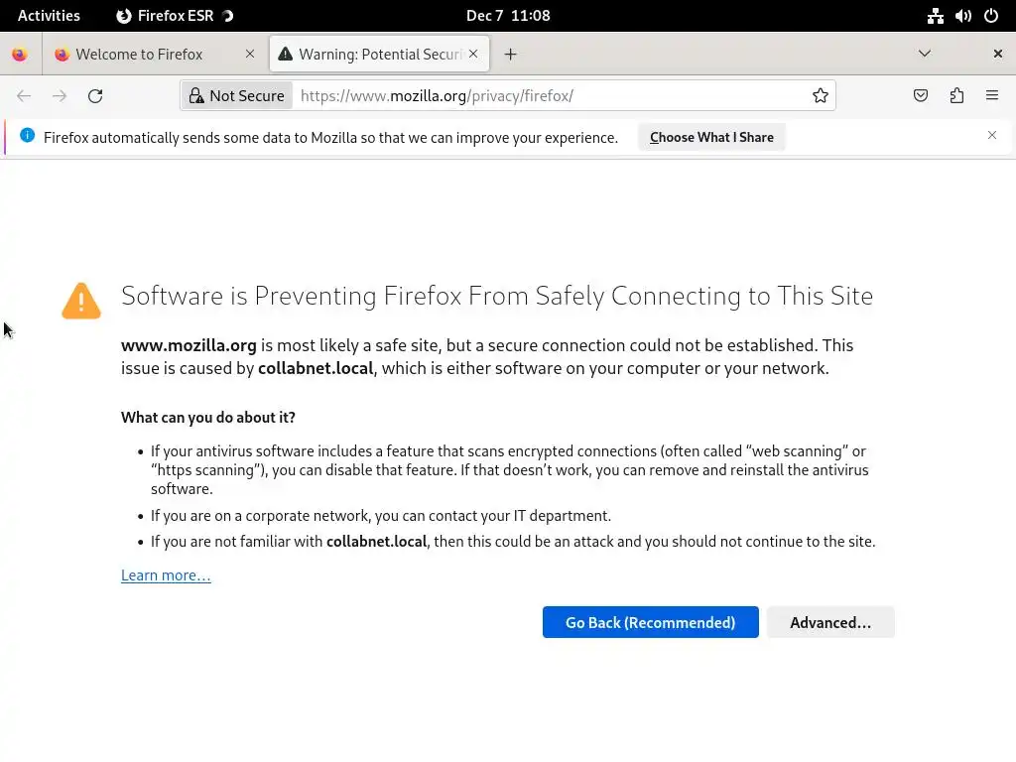Expand the Advanced… error details
This screenshot has width=1016, height=762.
pyautogui.click(x=830, y=622)
